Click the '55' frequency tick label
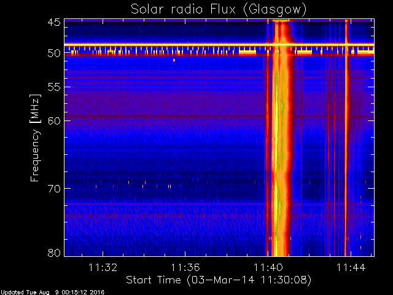 click(x=54, y=87)
